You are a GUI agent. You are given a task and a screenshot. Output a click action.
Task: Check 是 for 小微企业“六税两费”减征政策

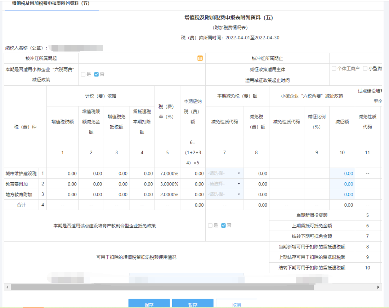[83, 74]
